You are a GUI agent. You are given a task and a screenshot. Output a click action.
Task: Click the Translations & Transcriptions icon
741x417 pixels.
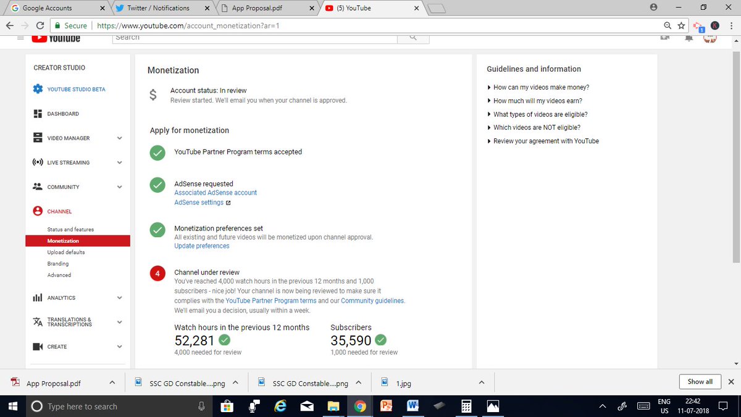pos(38,322)
